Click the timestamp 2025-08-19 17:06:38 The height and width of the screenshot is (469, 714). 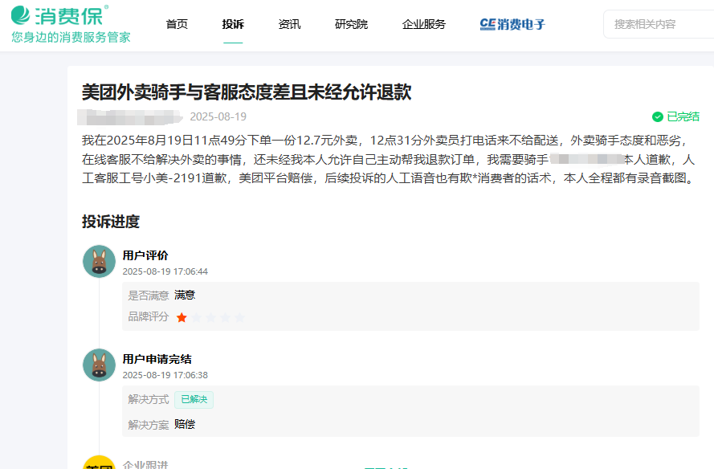point(165,375)
